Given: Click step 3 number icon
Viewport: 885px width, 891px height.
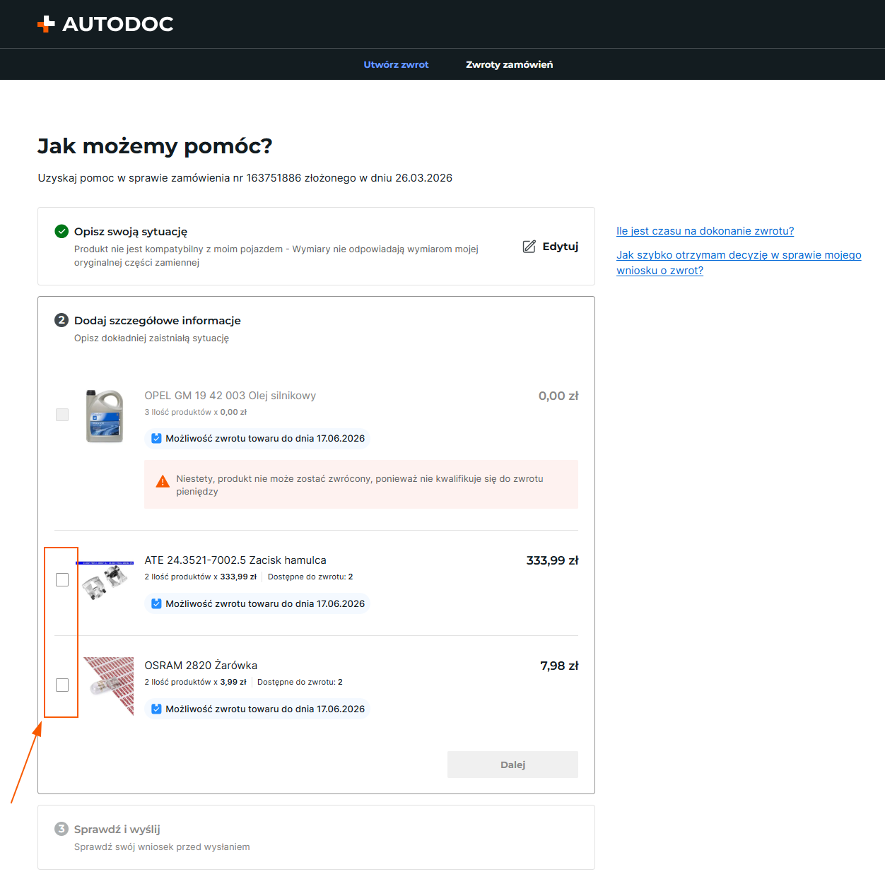Looking at the screenshot, I should [61, 829].
